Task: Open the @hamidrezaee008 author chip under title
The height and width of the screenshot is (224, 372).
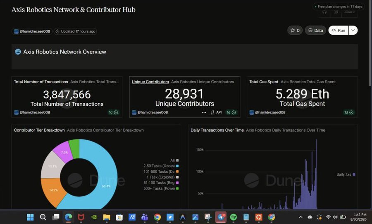Action: [32, 31]
